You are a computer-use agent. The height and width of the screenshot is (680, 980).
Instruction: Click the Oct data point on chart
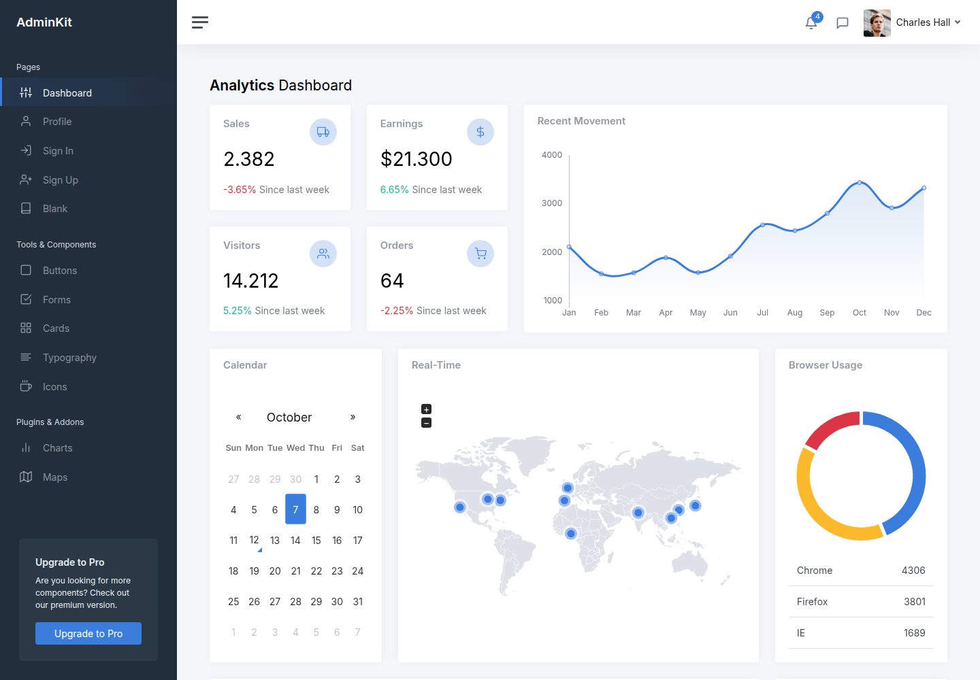coord(860,182)
